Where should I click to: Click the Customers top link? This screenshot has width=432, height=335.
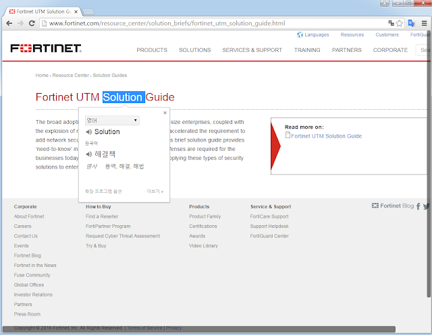387,34
